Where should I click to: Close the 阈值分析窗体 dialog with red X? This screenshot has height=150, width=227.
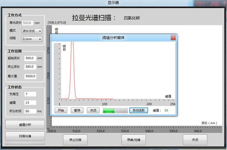pyautogui.click(x=173, y=38)
